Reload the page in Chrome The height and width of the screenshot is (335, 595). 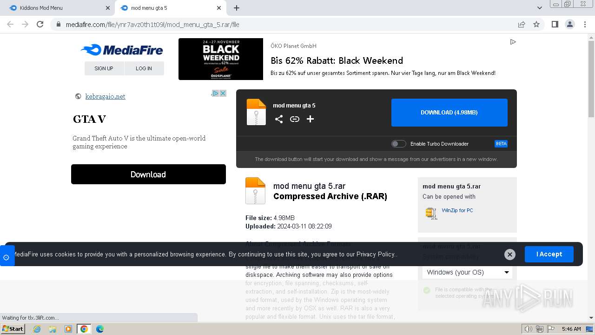[40, 24]
